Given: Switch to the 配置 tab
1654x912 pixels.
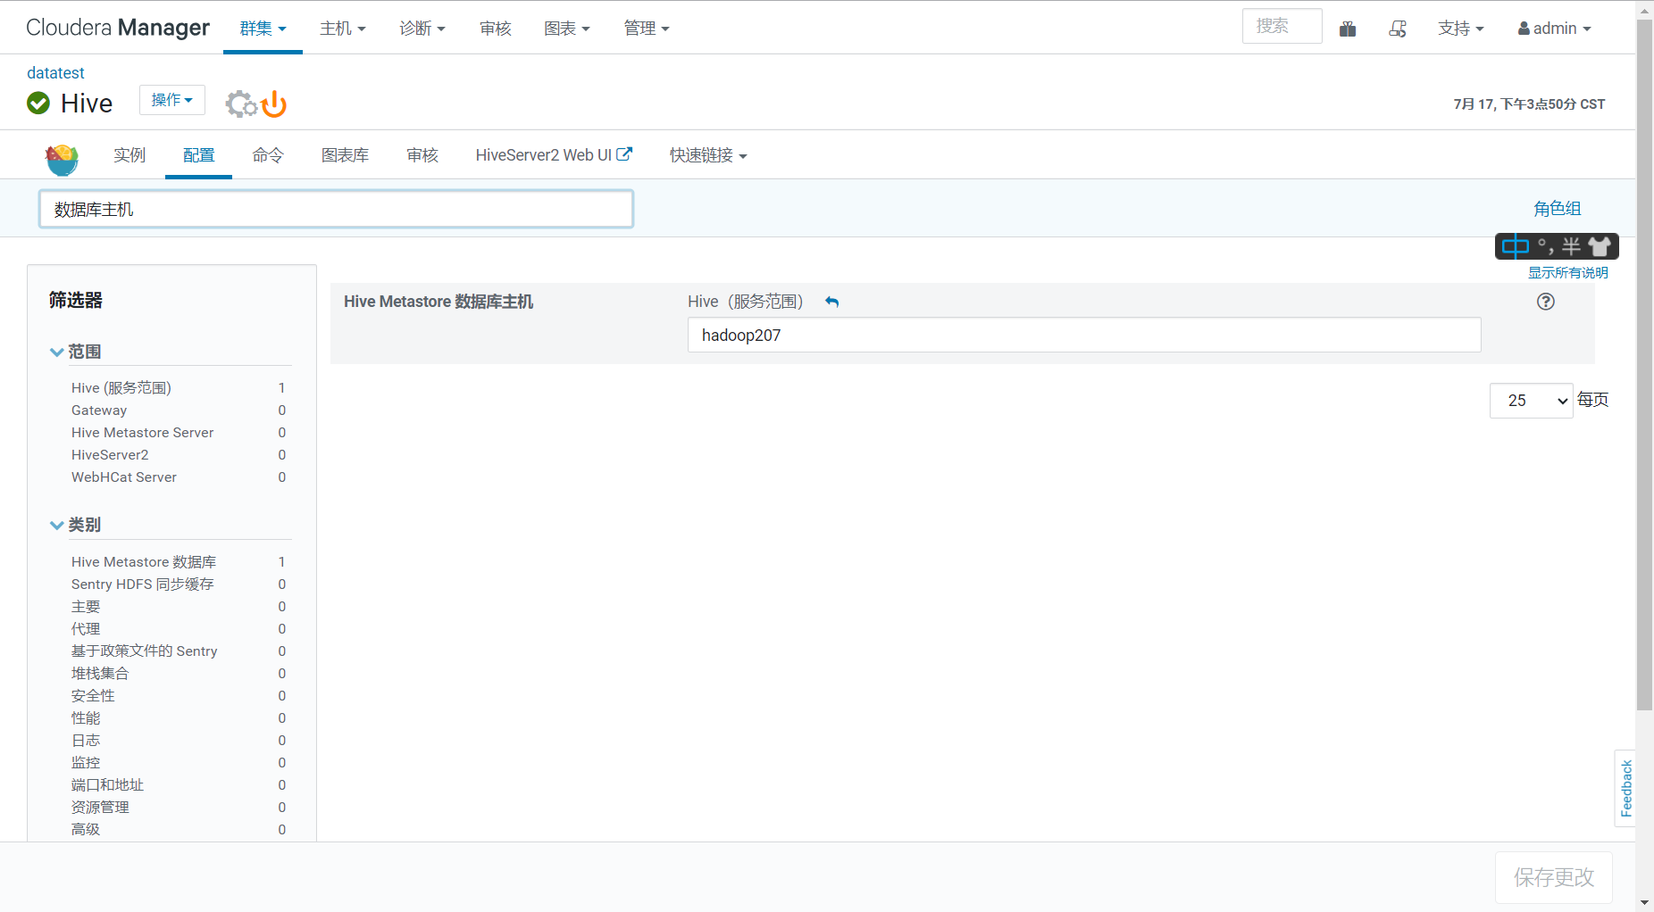Looking at the screenshot, I should (198, 155).
